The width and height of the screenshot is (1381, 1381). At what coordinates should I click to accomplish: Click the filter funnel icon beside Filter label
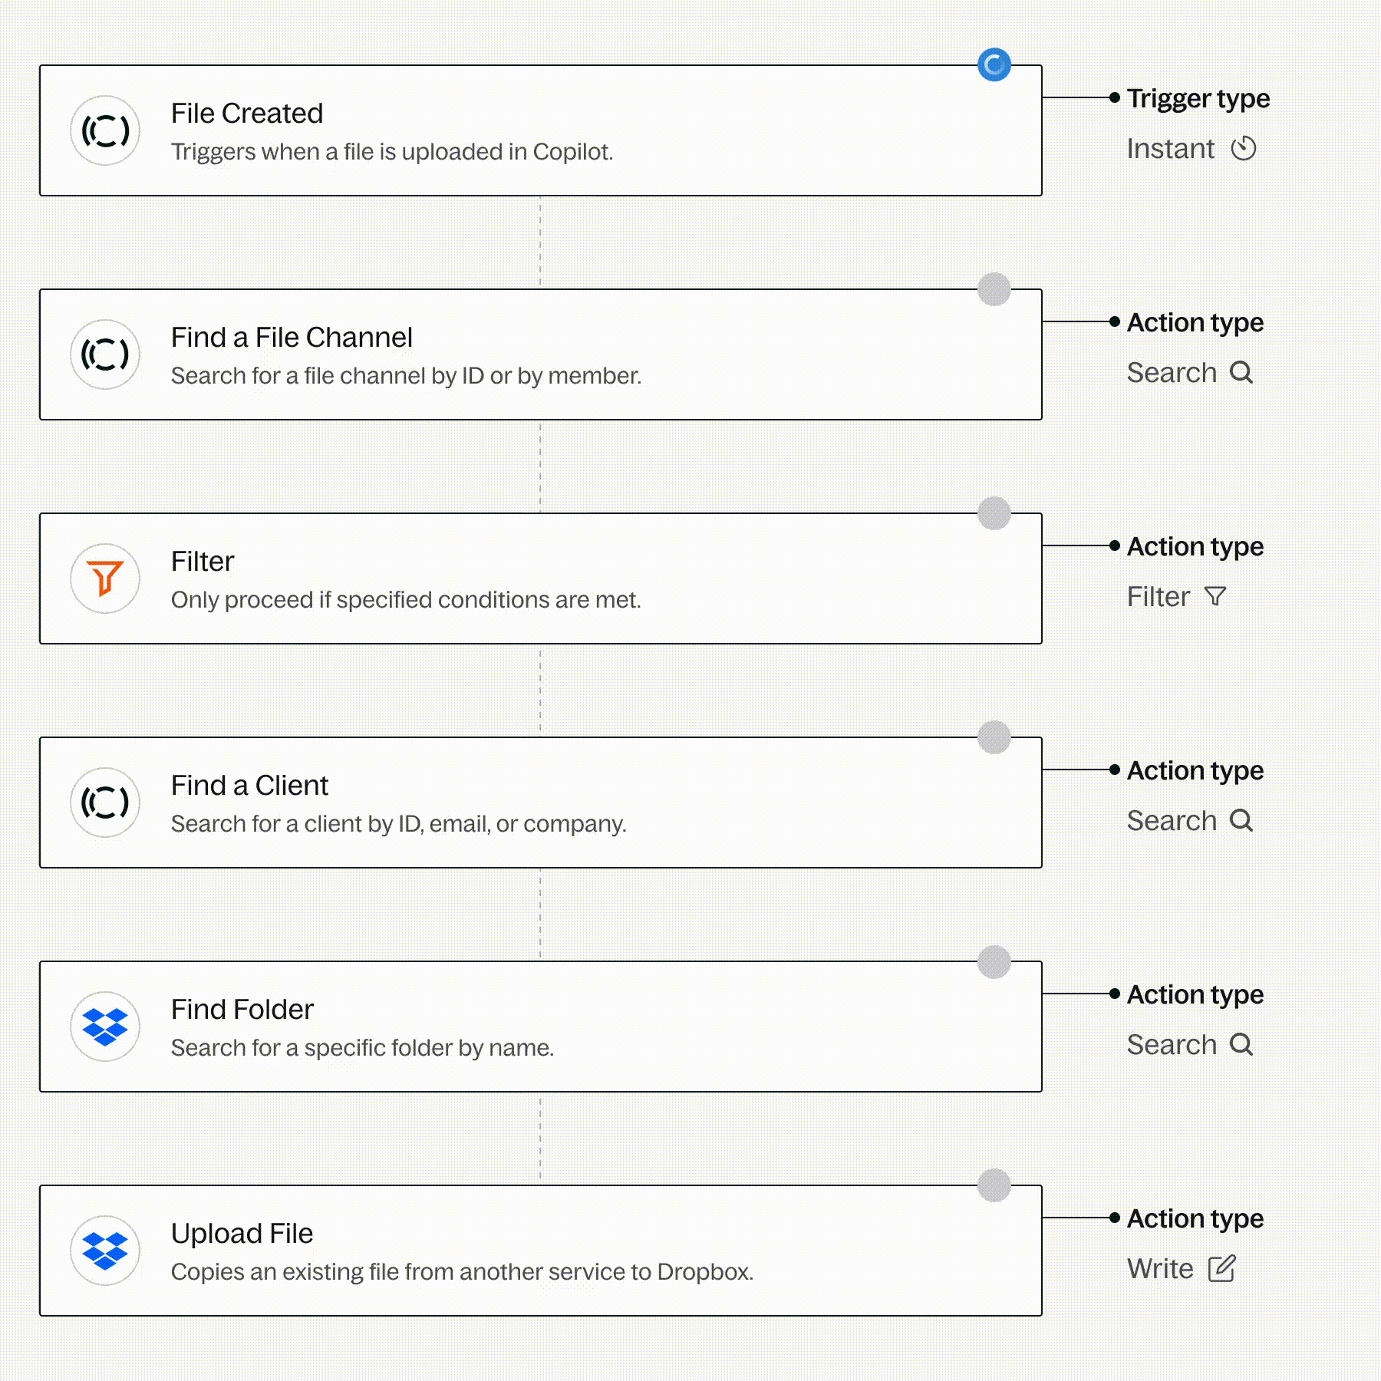(1215, 596)
